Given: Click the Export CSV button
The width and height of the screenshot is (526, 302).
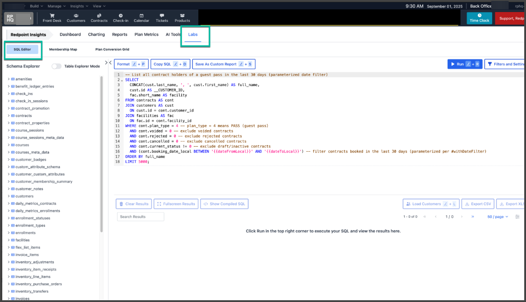Looking at the screenshot, I should (477, 204).
